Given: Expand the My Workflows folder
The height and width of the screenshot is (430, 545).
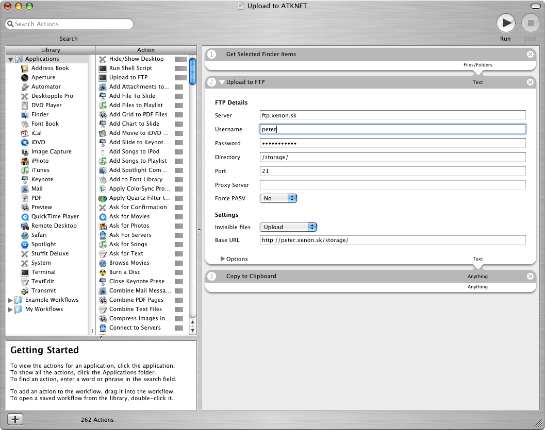Looking at the screenshot, I should [x=10, y=309].
